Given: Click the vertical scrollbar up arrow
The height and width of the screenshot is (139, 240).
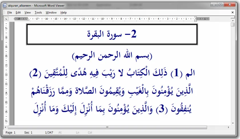Looking at the screenshot, I should pos(233,21).
